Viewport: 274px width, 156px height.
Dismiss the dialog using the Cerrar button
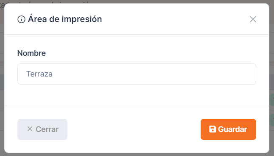[42, 129]
